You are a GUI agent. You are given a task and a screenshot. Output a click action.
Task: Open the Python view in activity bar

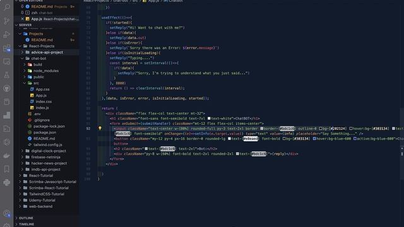pyautogui.click(x=7, y=182)
